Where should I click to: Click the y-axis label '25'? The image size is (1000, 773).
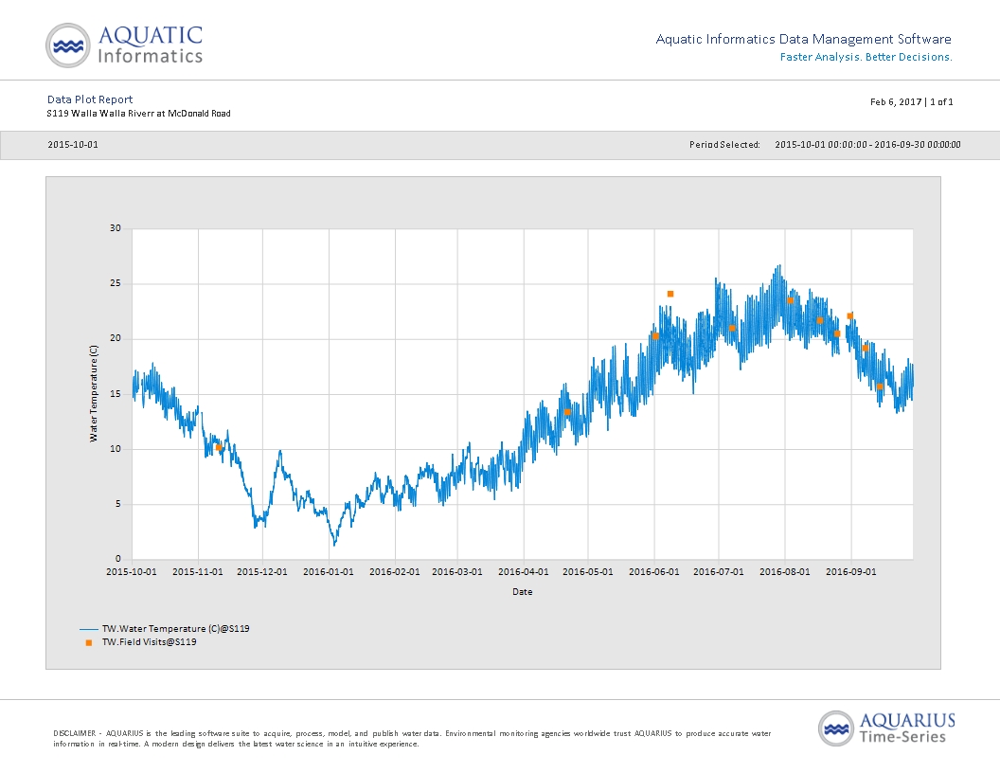(x=115, y=283)
